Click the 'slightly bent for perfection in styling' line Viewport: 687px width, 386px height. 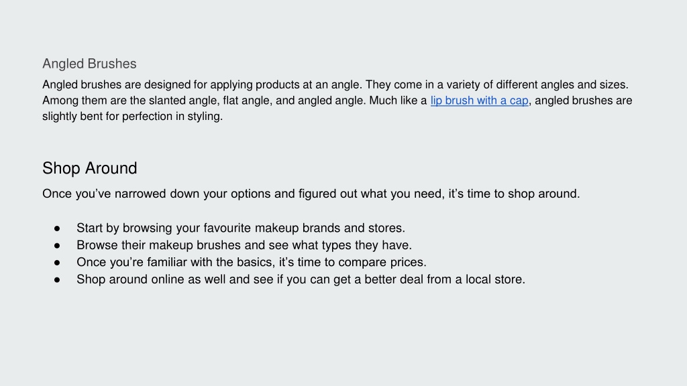(x=133, y=117)
